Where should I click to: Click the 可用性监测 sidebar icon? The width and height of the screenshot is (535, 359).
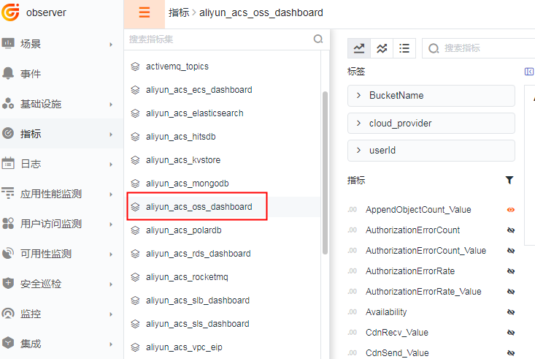click(x=8, y=254)
